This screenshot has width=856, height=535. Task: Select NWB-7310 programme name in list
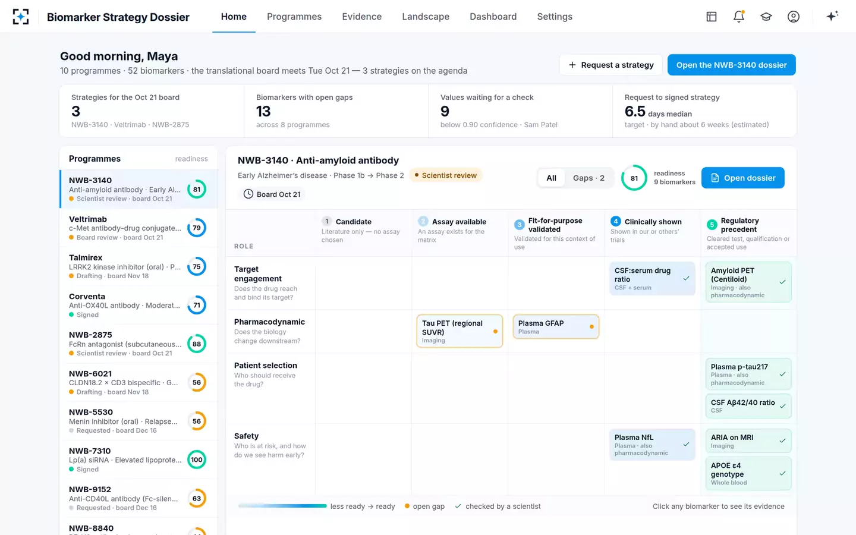[90, 451]
